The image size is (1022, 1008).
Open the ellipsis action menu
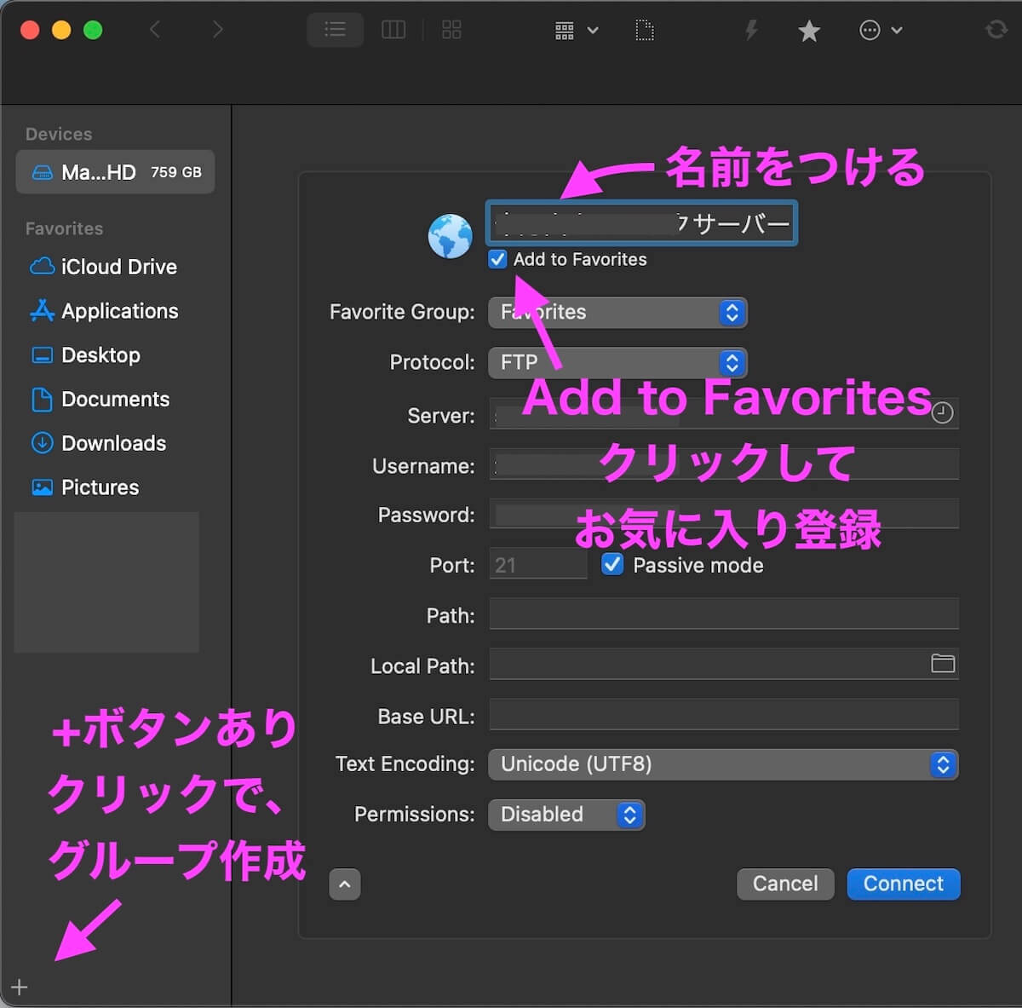click(x=881, y=31)
